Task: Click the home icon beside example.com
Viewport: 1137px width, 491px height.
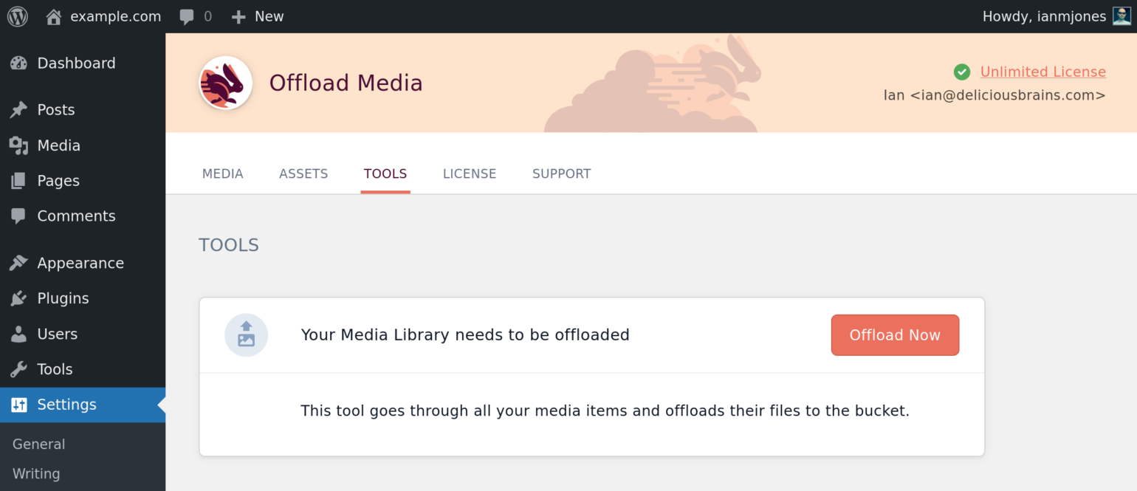Action: 54,16
